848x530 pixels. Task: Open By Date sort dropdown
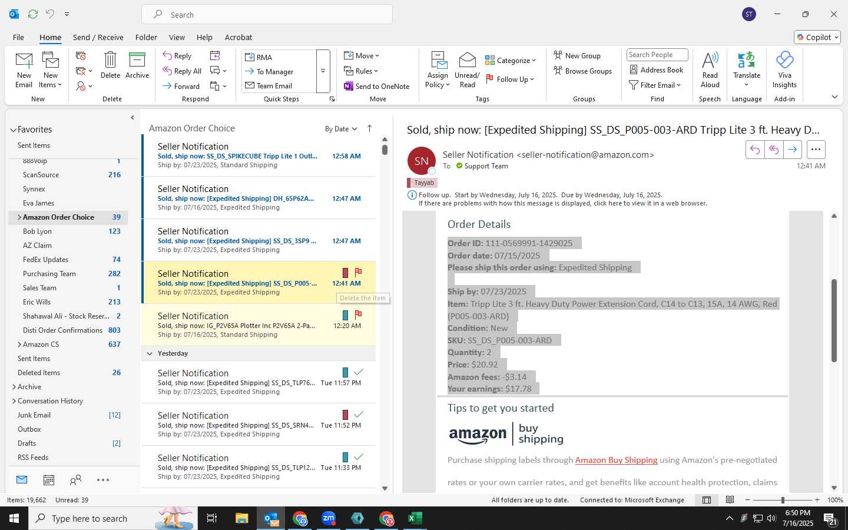(341, 129)
